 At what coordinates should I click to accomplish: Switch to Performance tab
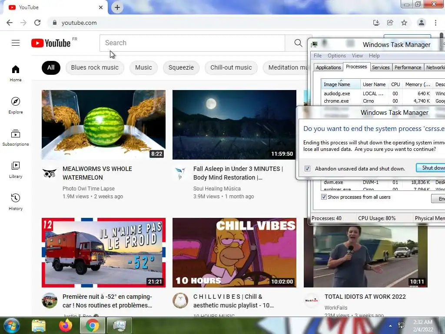click(x=408, y=67)
